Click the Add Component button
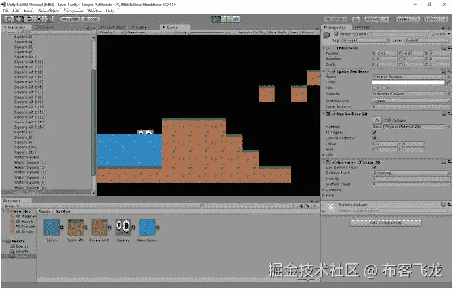 [x=385, y=223]
